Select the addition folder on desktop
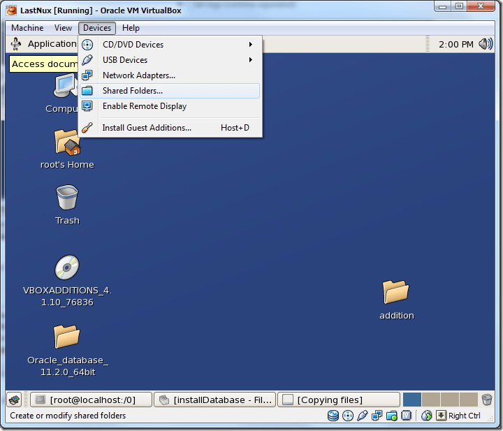The height and width of the screenshot is (431, 503). coord(396,292)
